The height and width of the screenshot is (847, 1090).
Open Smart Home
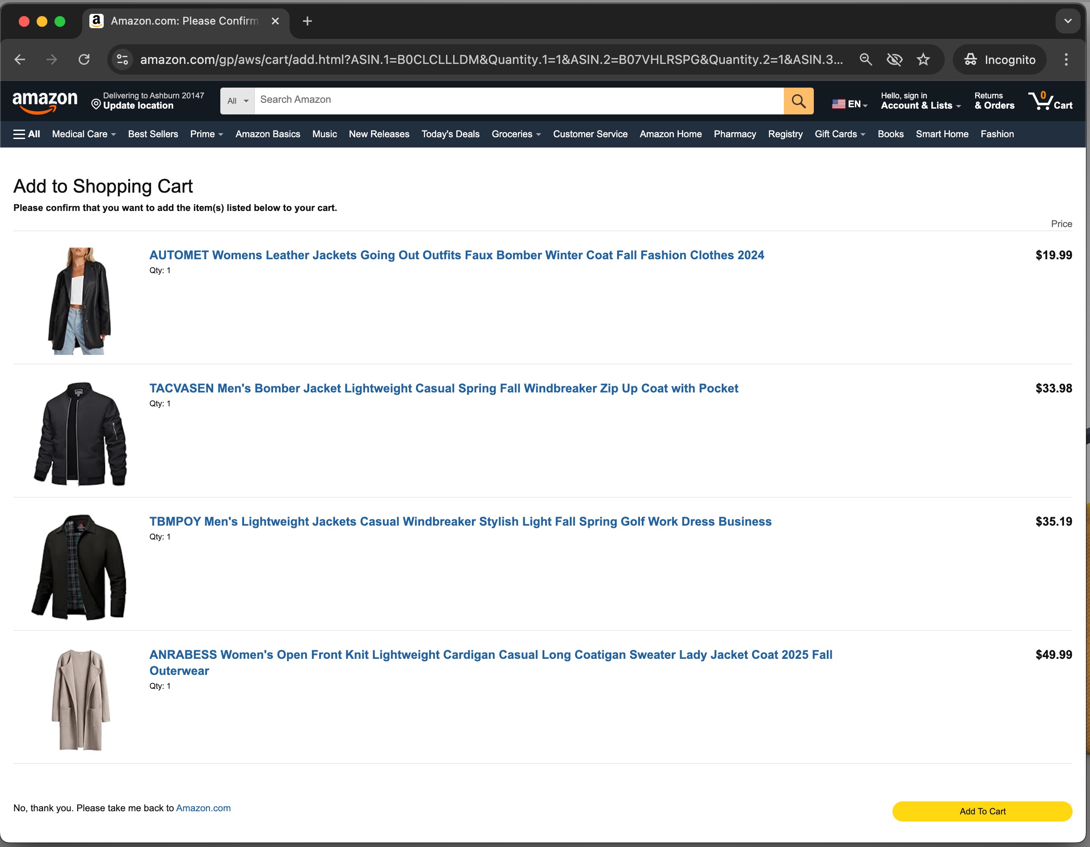click(942, 134)
